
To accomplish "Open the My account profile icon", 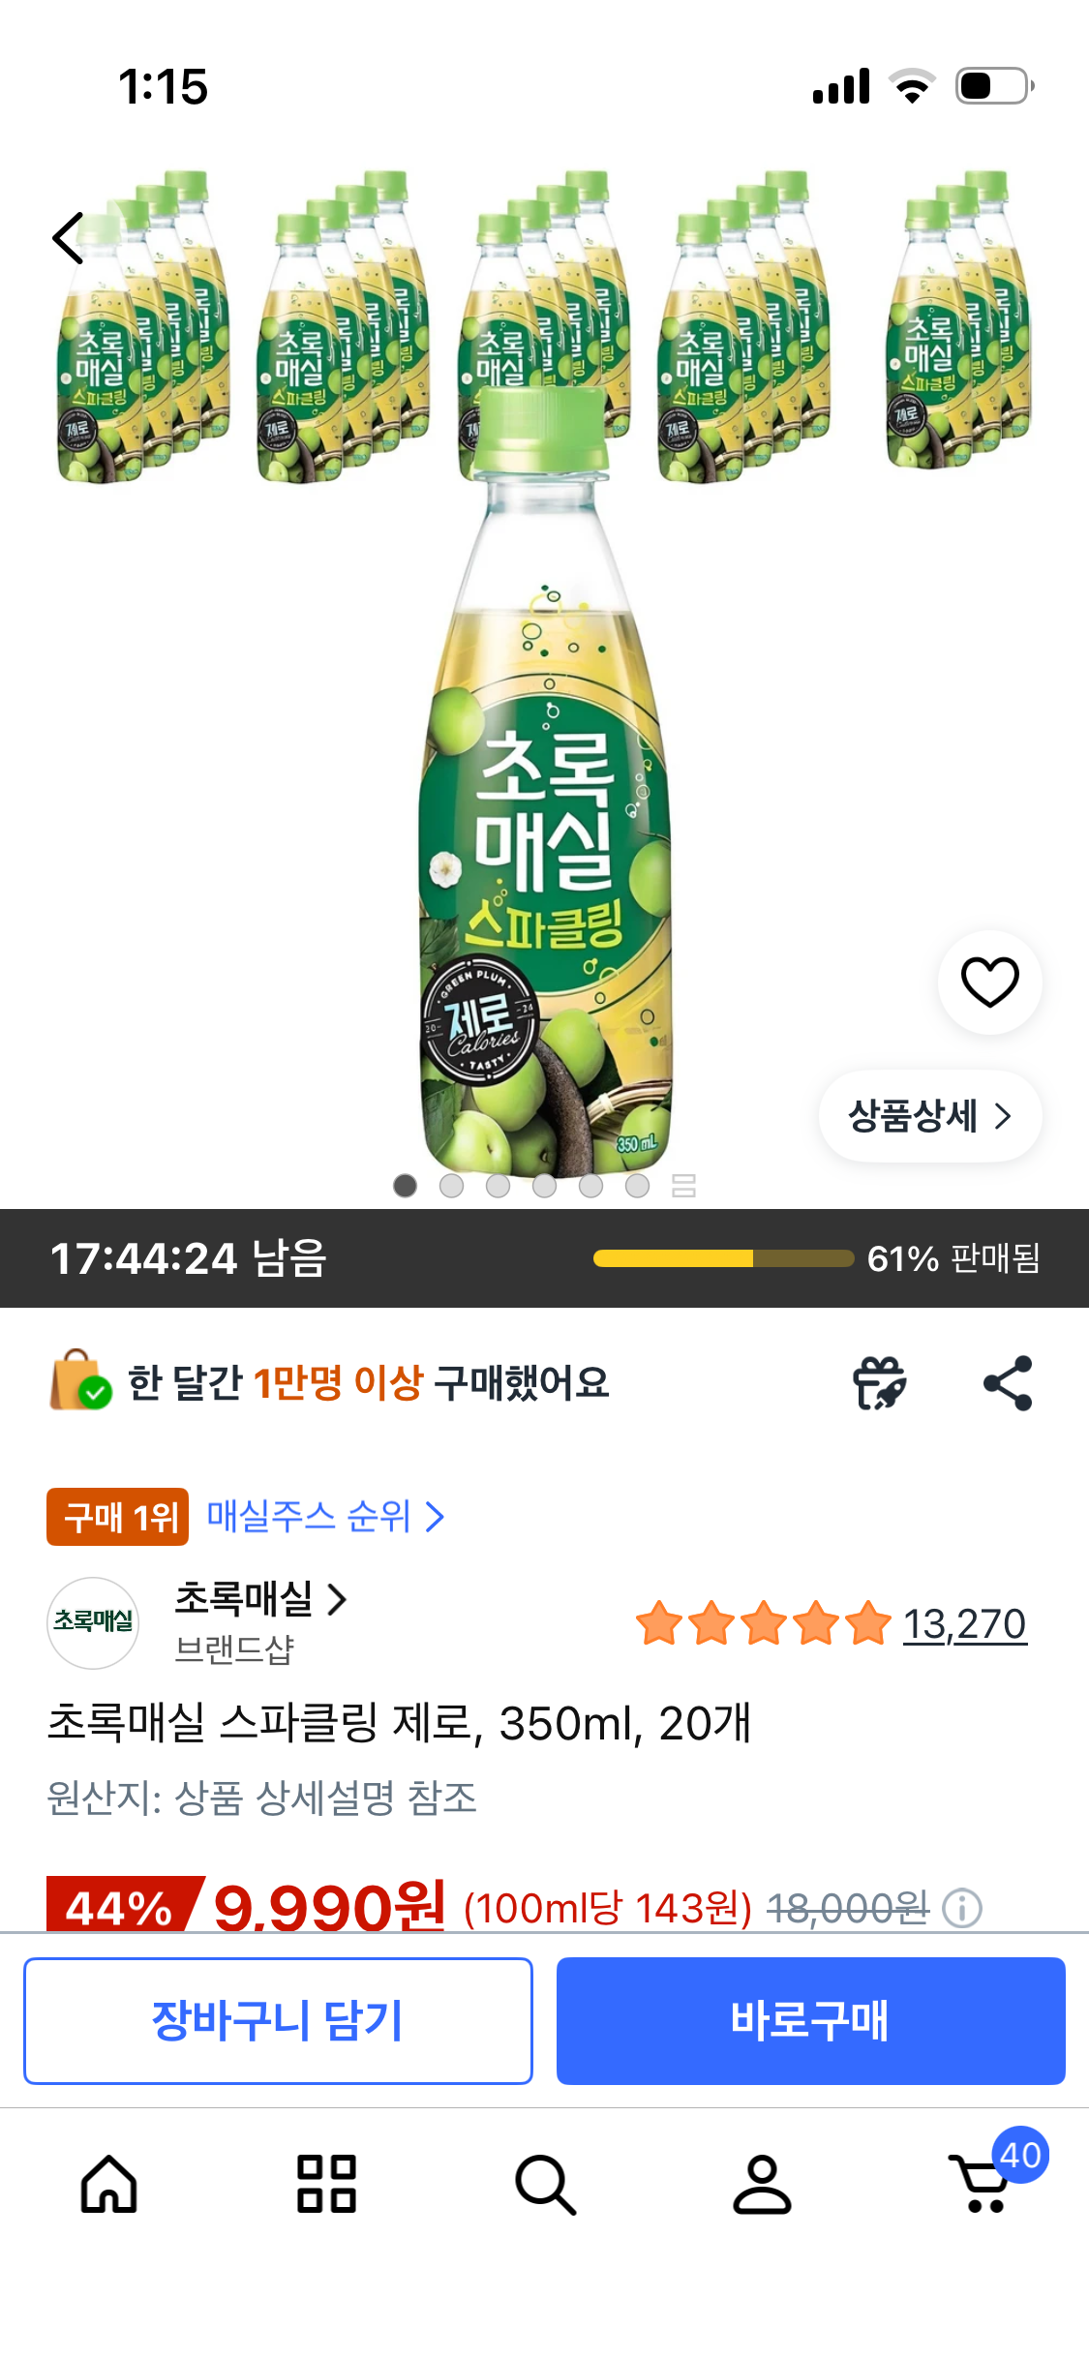I will click(762, 2184).
